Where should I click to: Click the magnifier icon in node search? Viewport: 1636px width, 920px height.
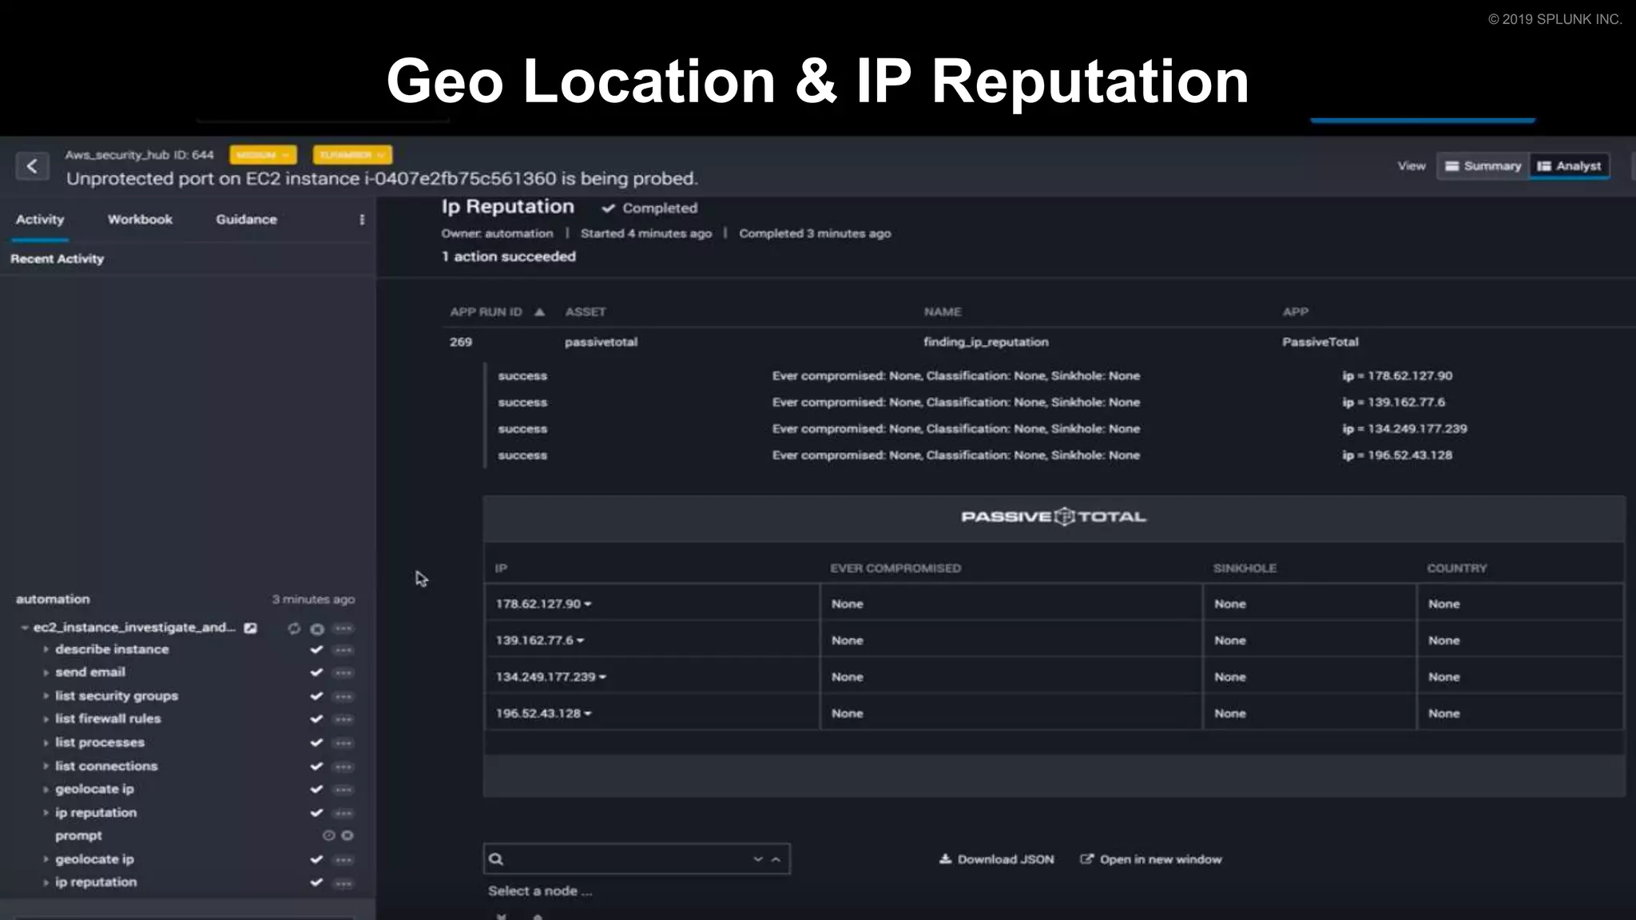(x=496, y=859)
